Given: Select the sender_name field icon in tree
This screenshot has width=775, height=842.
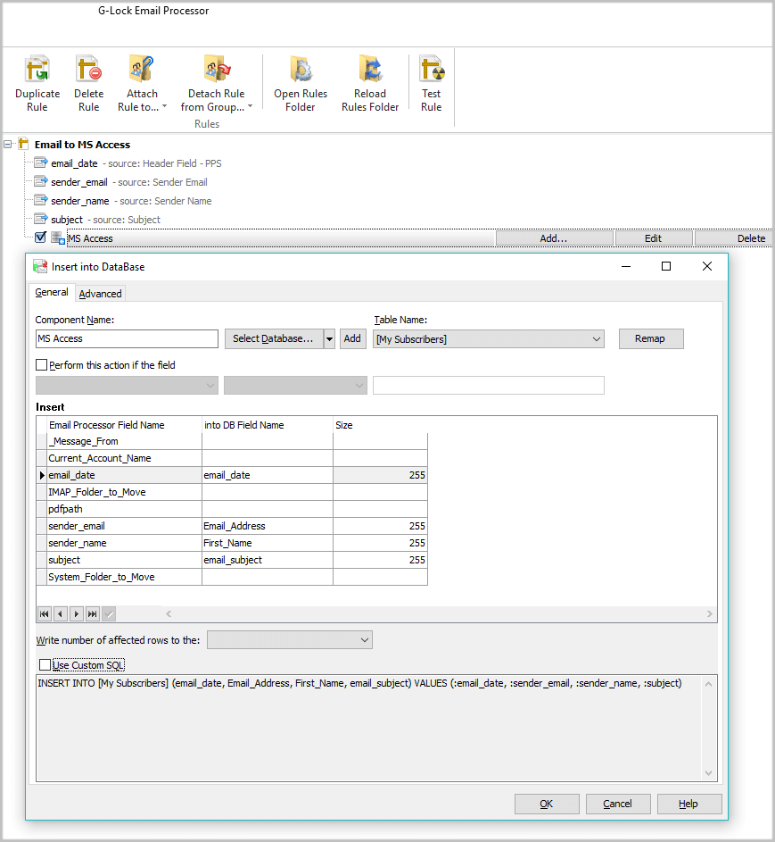Looking at the screenshot, I should click(x=41, y=200).
